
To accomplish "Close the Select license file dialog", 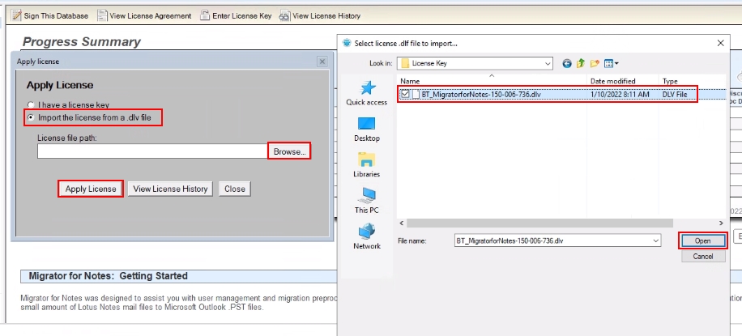I will 720,43.
